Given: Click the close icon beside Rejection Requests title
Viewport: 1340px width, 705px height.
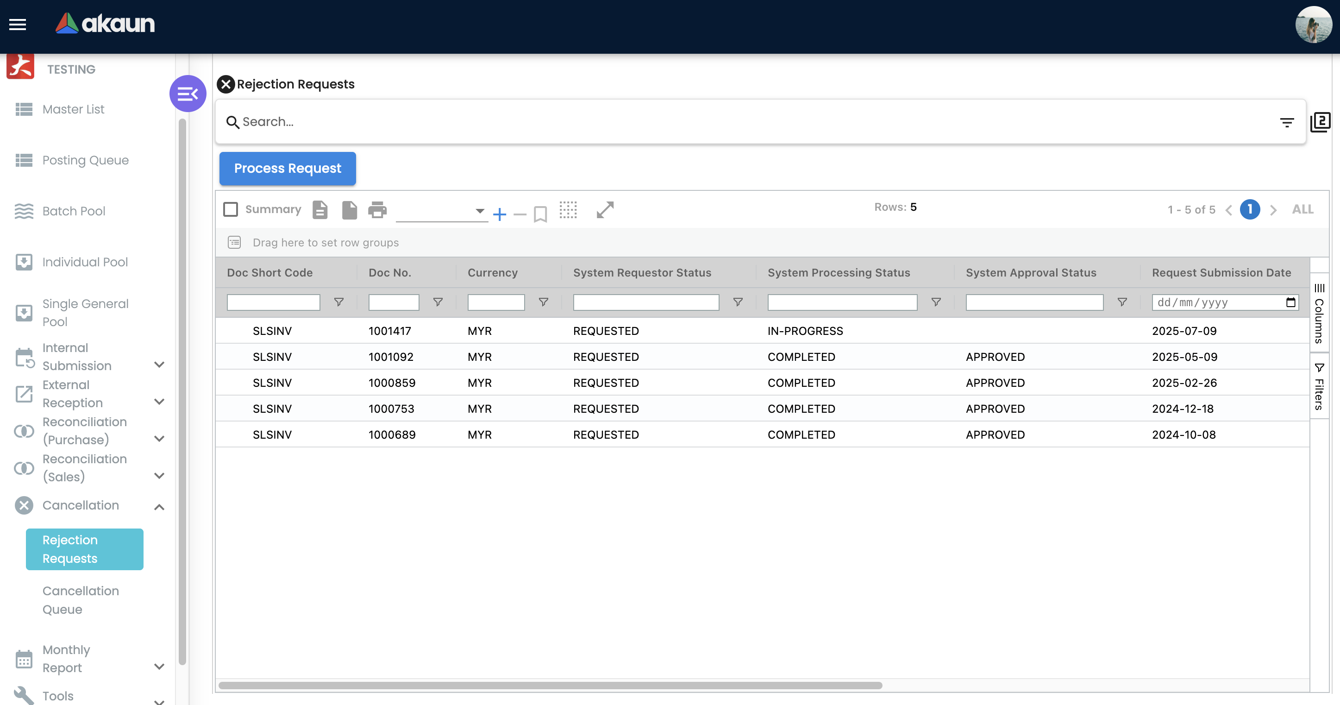Looking at the screenshot, I should pos(226,84).
